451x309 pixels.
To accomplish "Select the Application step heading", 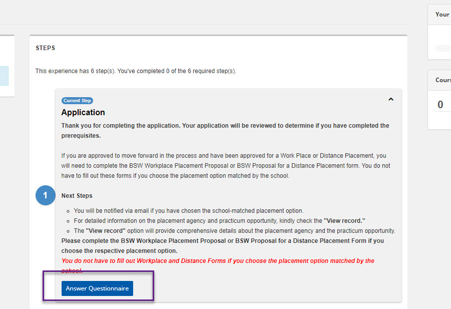I will pos(83,112).
